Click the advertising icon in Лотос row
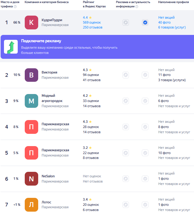194x215 pixels. 126,205
